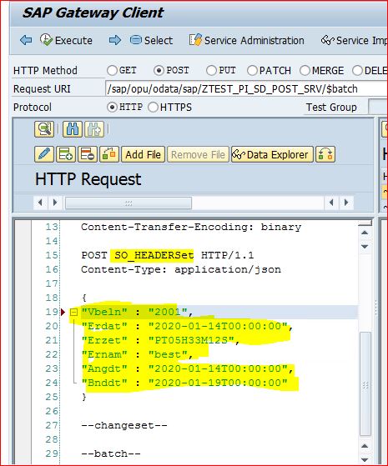This screenshot has width=388, height=466.
Task: Open Data Explorer
Action: (272, 154)
